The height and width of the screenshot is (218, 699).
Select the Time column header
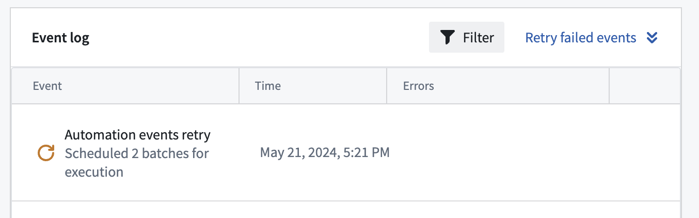(x=313, y=86)
